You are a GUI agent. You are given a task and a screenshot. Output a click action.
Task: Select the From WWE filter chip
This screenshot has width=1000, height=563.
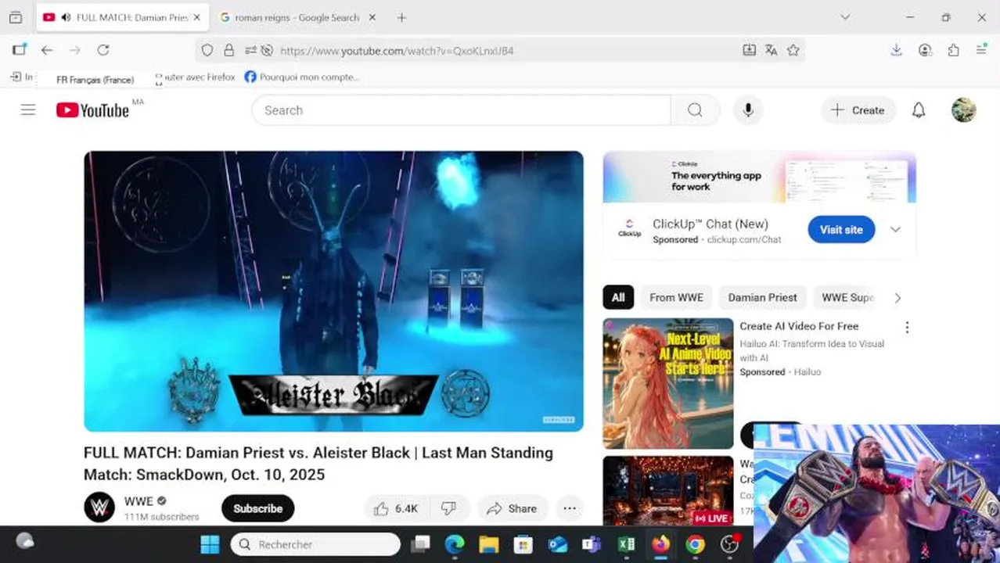(x=676, y=297)
